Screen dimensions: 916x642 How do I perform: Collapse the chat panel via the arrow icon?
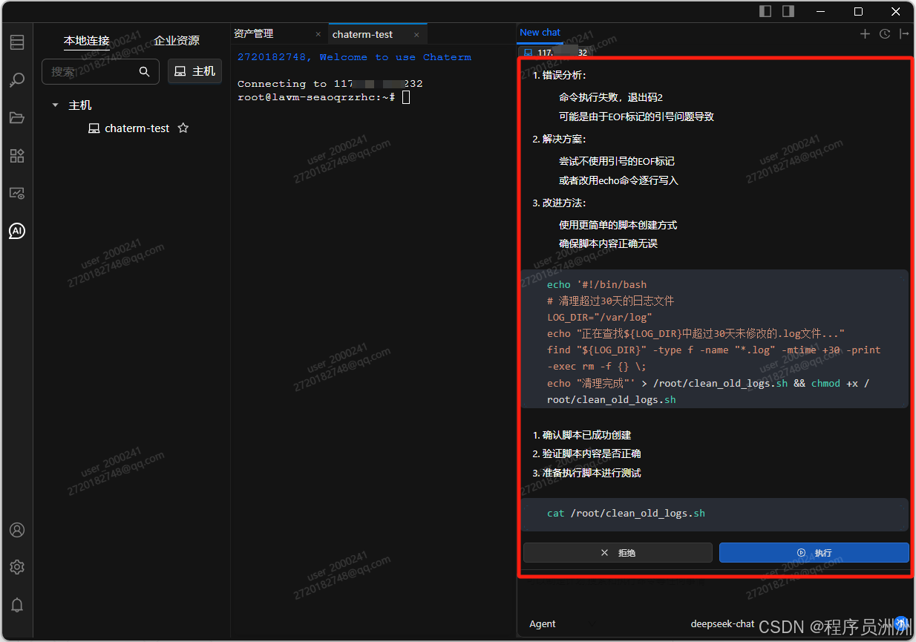pos(903,33)
